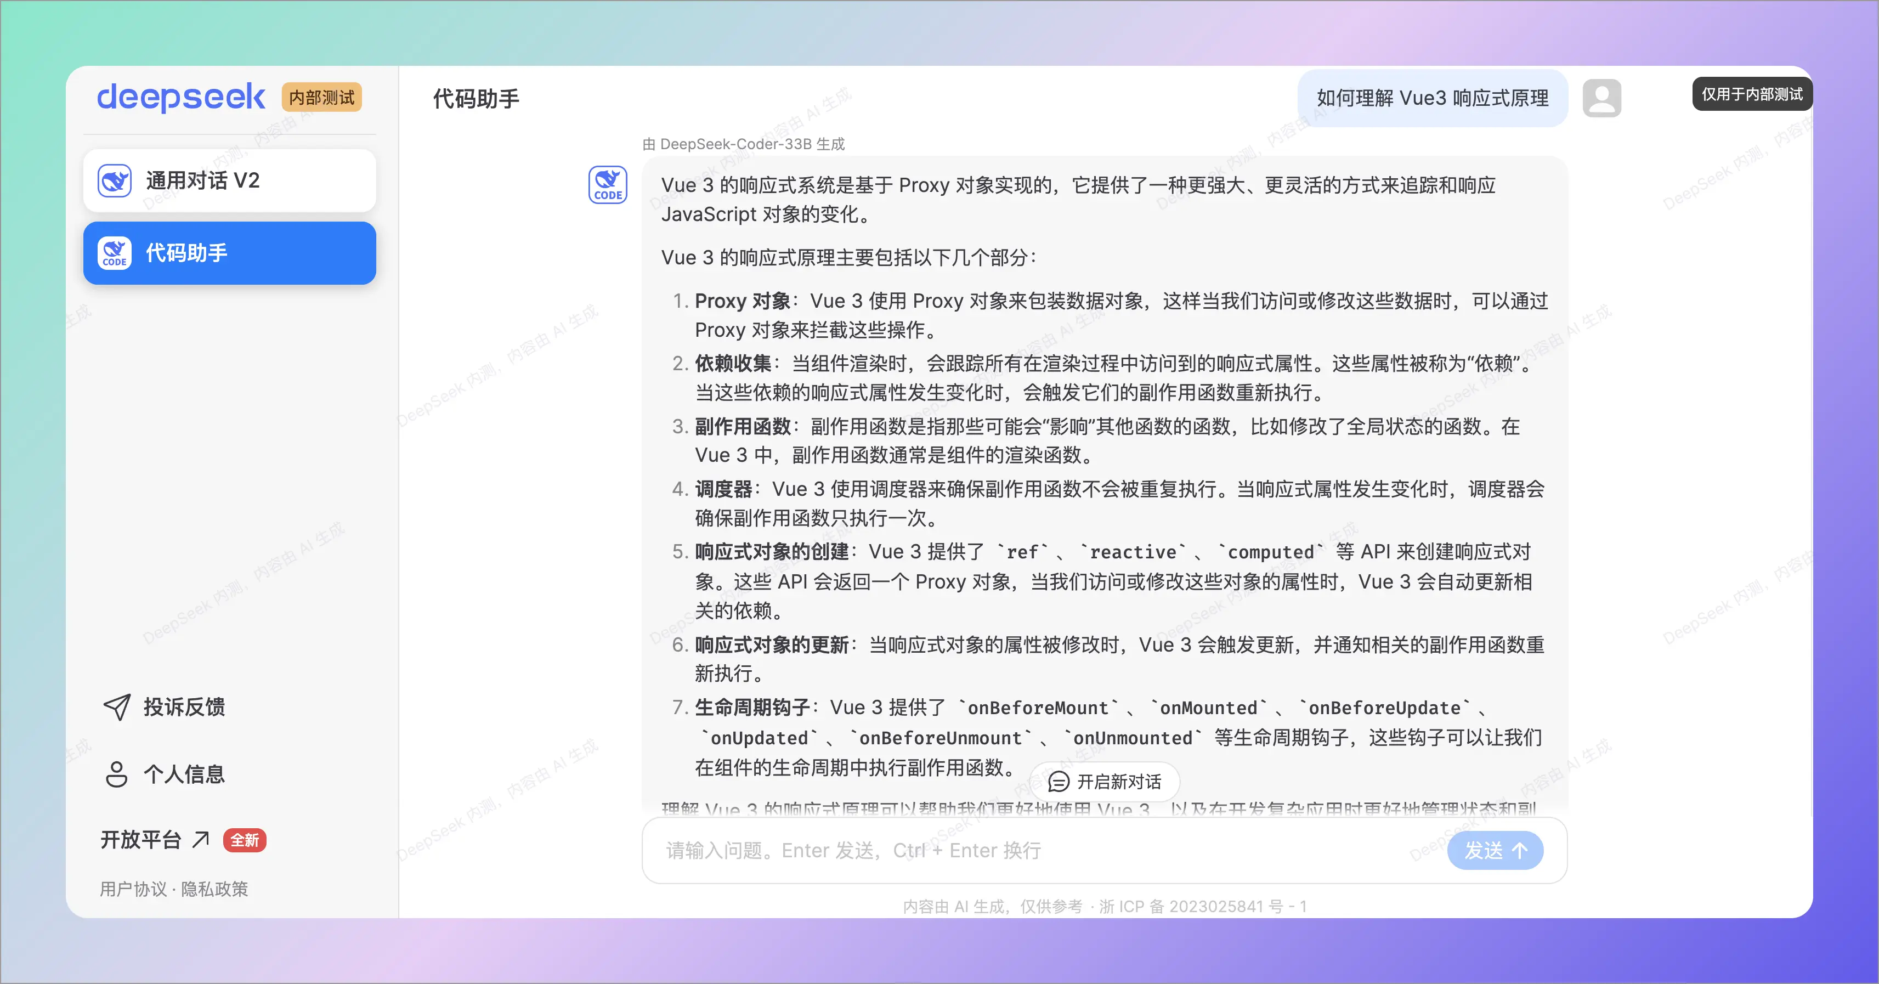The image size is (1879, 984).
Task: Click the personal info person icon
Action: (117, 774)
